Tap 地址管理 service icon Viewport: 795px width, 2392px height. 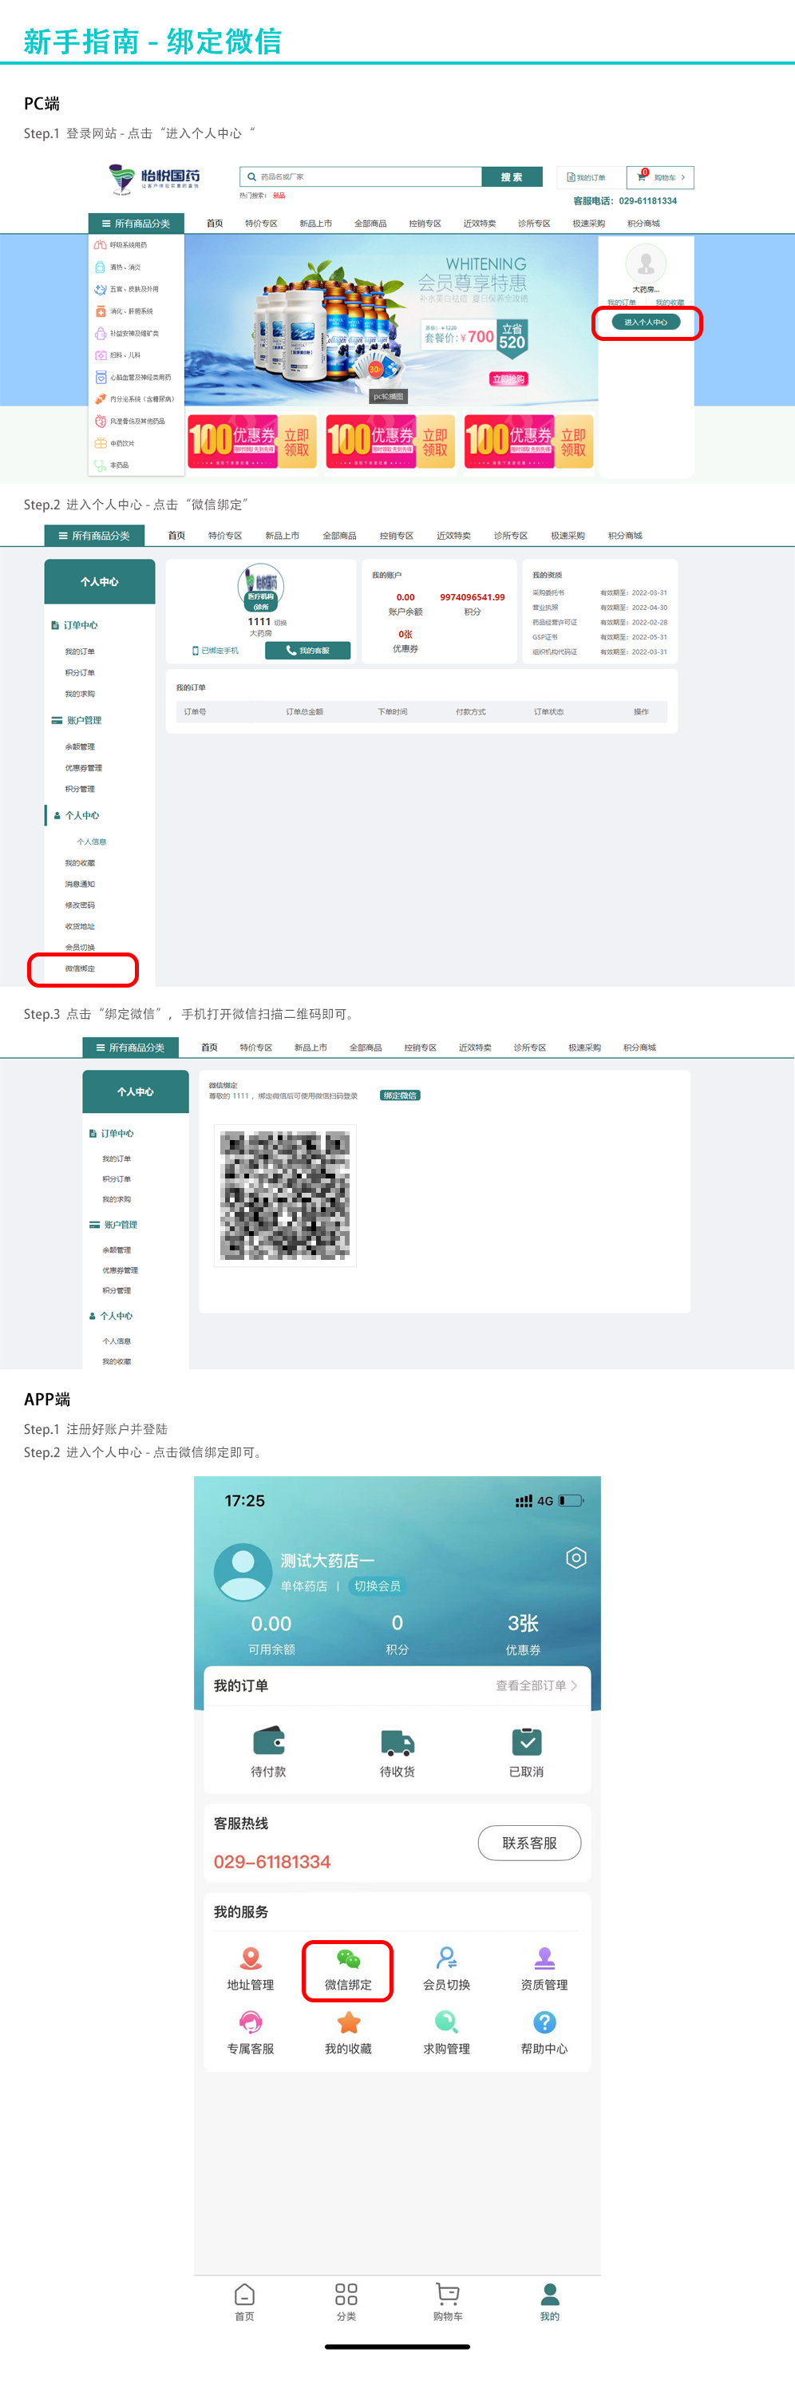click(251, 1958)
